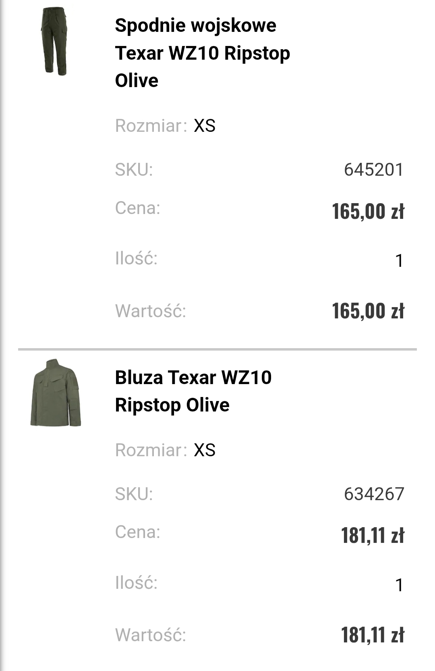Click SKU number 645201
The image size is (435, 671).
[x=373, y=170]
